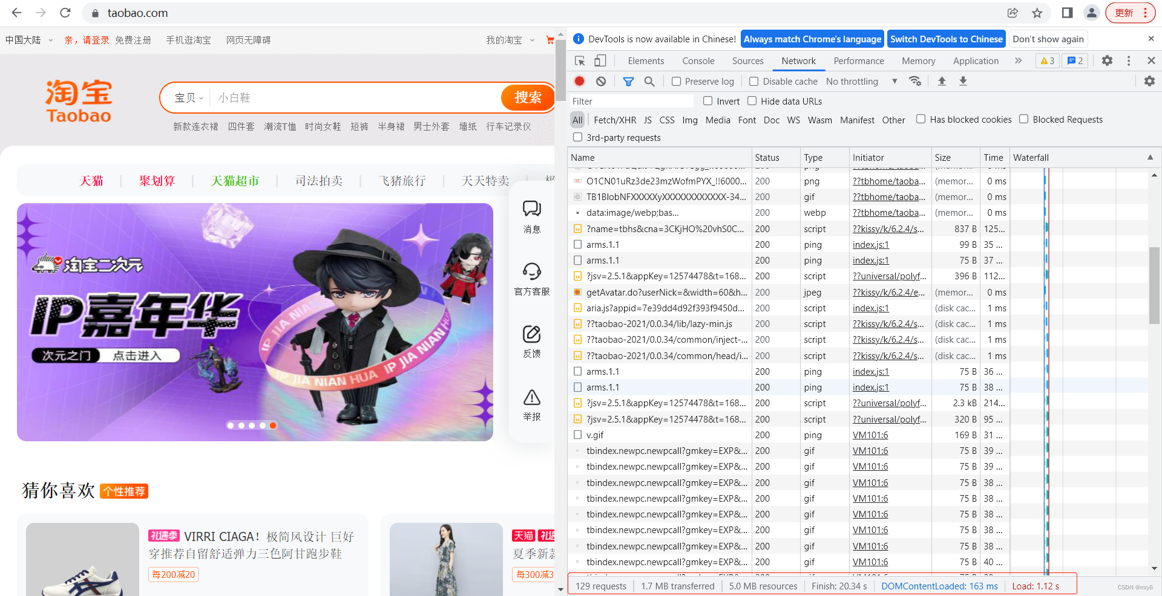The width and height of the screenshot is (1162, 596).
Task: Check Hide data URLs
Action: click(x=752, y=101)
